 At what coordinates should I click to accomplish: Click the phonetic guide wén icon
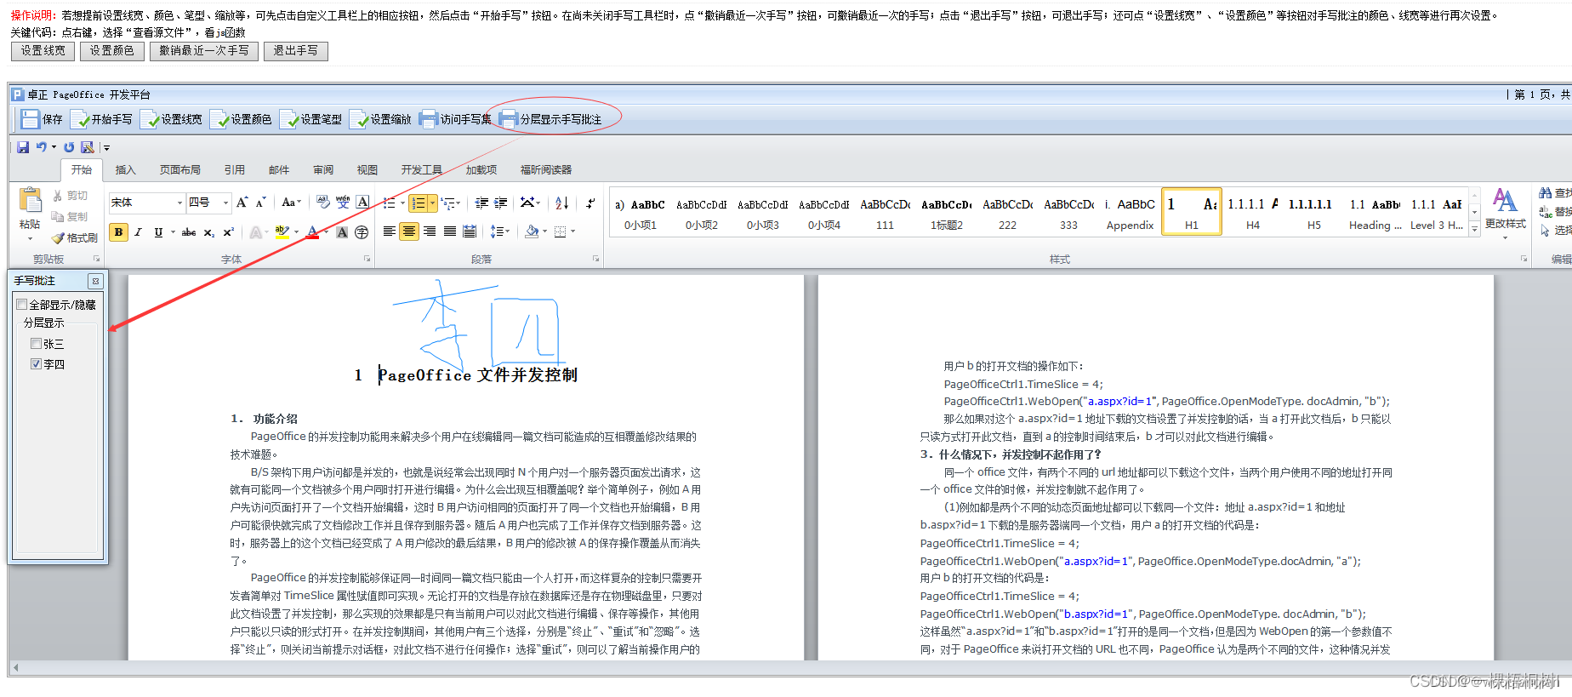tap(343, 203)
